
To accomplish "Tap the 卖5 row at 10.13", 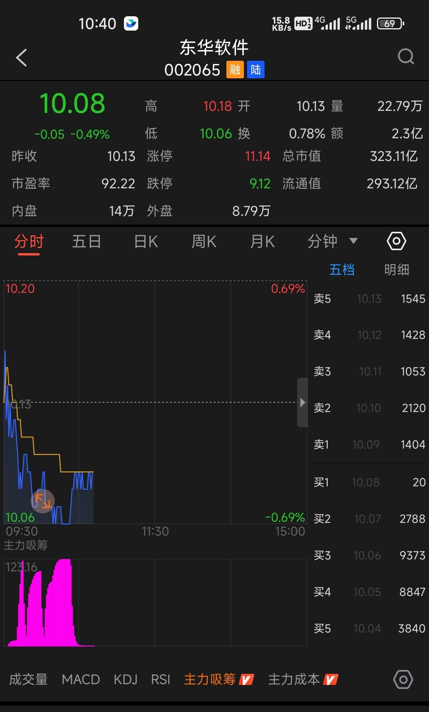I will [369, 299].
